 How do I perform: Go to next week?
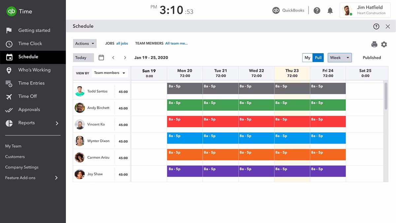125,57
